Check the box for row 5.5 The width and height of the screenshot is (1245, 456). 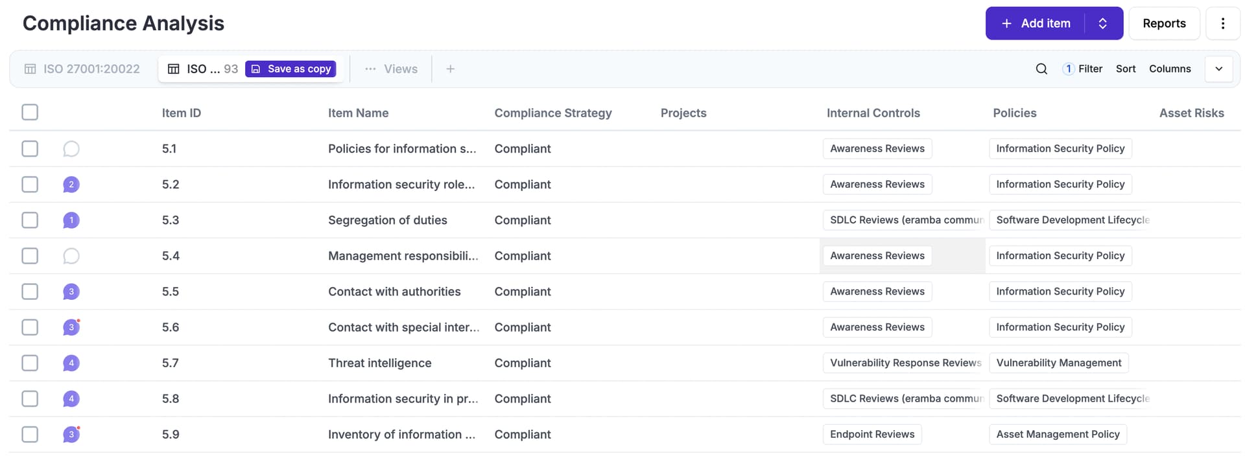pos(30,291)
